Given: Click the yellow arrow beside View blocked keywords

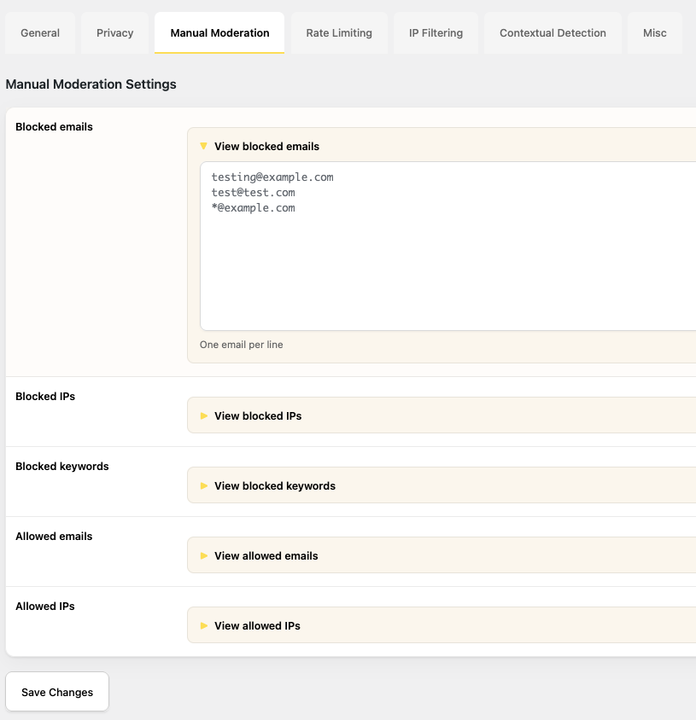Looking at the screenshot, I should [204, 486].
